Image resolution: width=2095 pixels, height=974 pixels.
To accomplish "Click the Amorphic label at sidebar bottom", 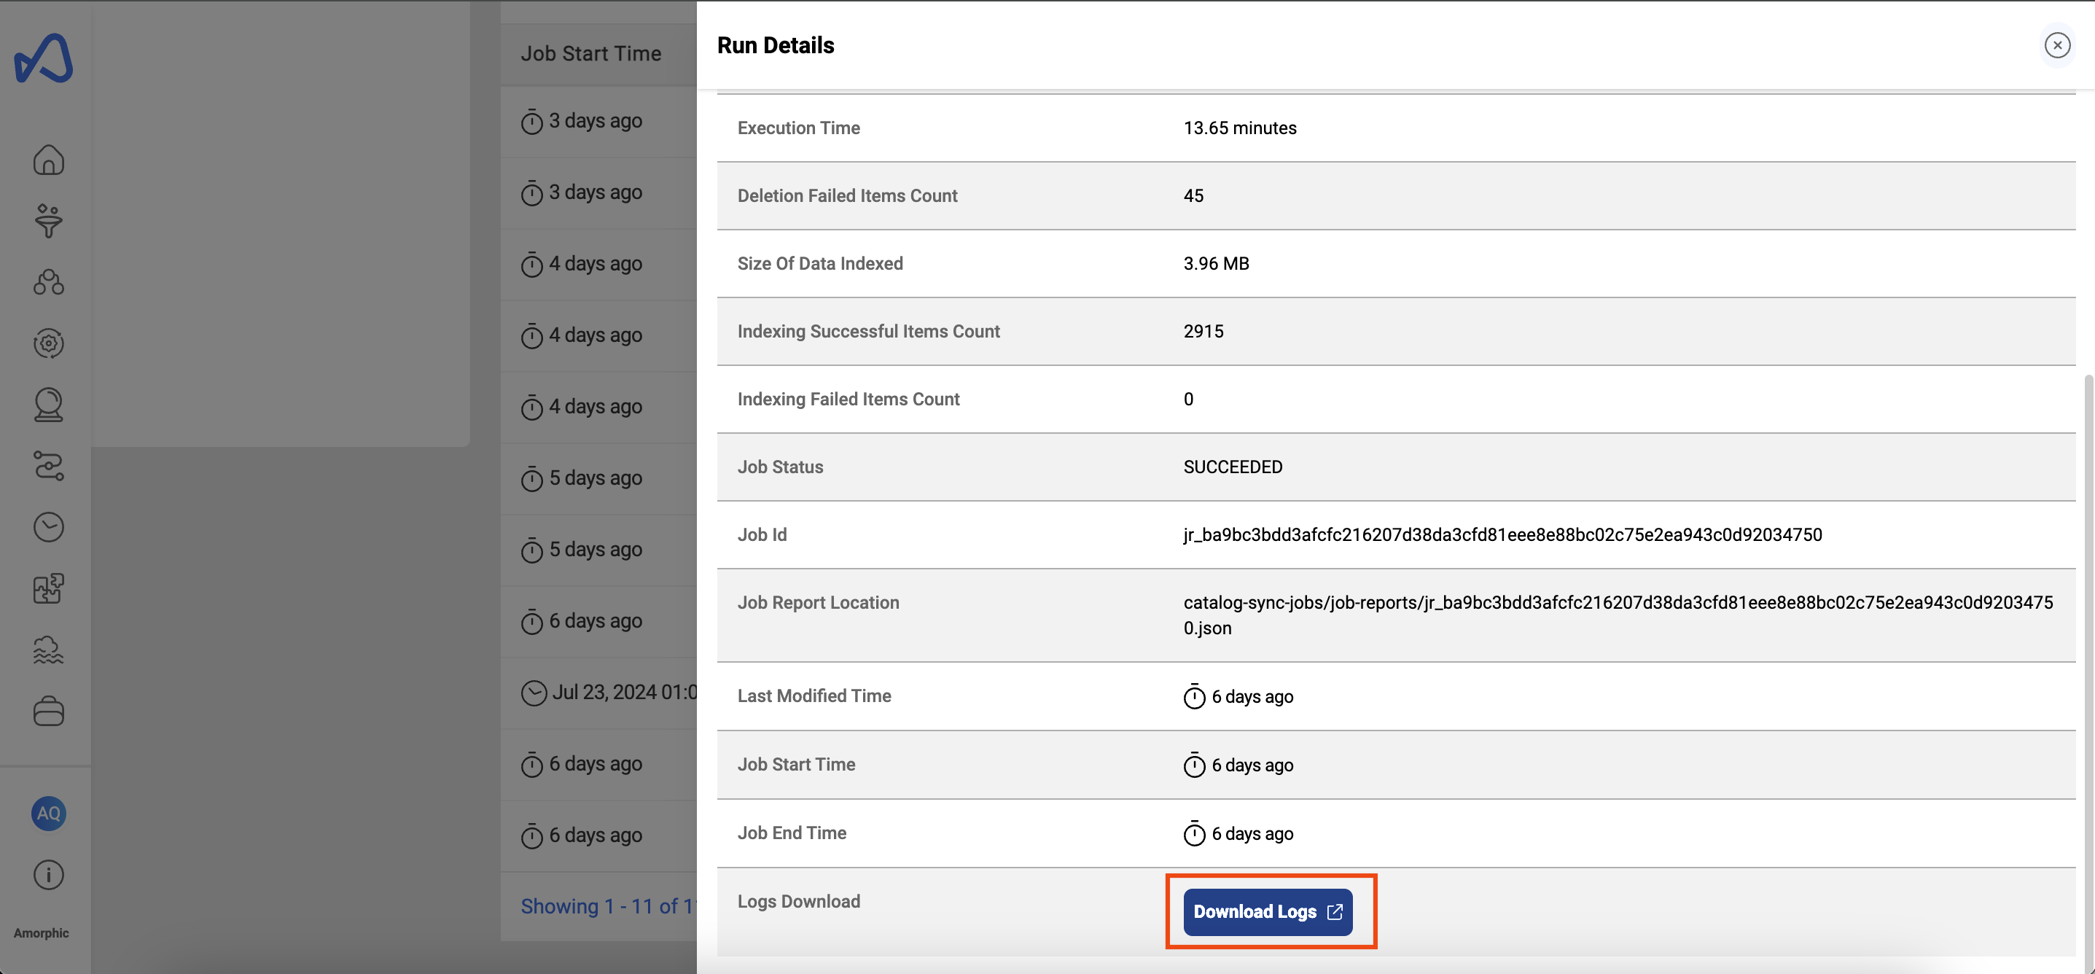I will point(42,932).
